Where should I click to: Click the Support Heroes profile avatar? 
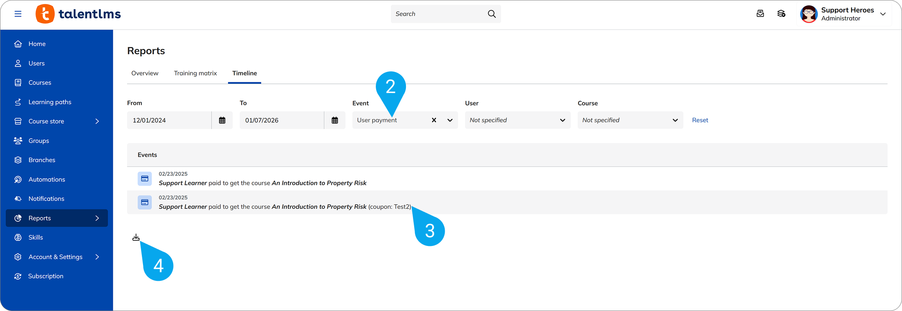pos(809,14)
